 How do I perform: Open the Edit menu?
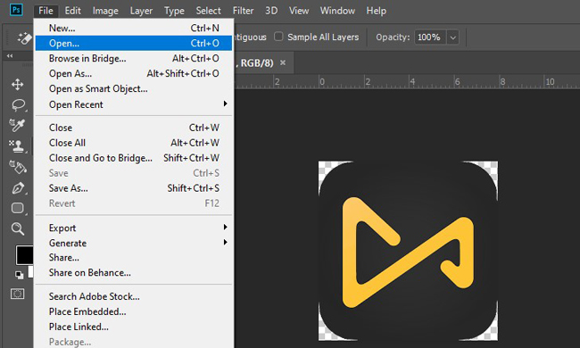[x=72, y=11]
